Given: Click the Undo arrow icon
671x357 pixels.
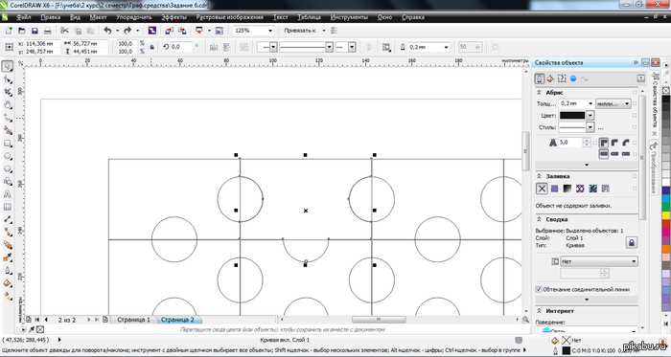Looking at the screenshot, I should pyautogui.click(x=107, y=31).
